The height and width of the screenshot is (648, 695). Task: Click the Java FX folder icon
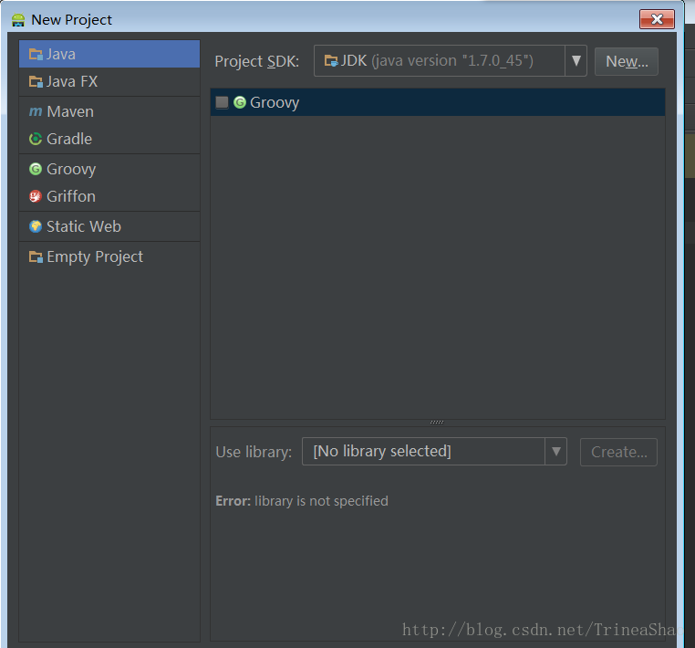pyautogui.click(x=36, y=81)
